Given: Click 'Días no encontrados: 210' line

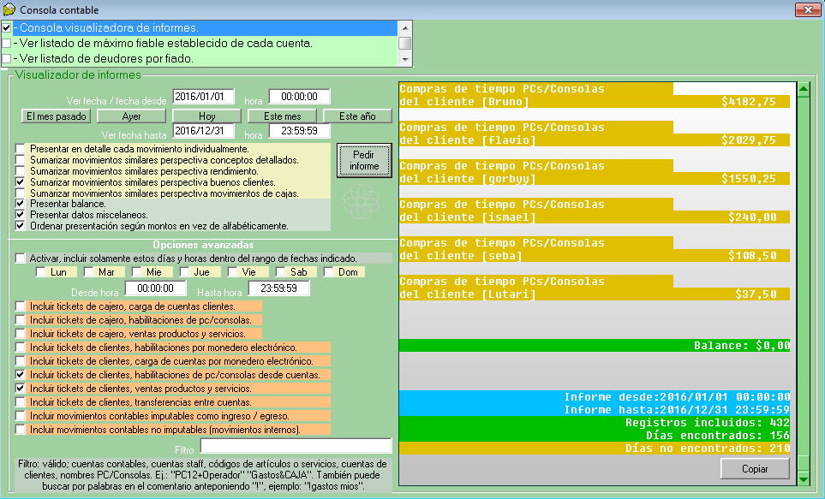Looking at the screenshot, I should 595,448.
